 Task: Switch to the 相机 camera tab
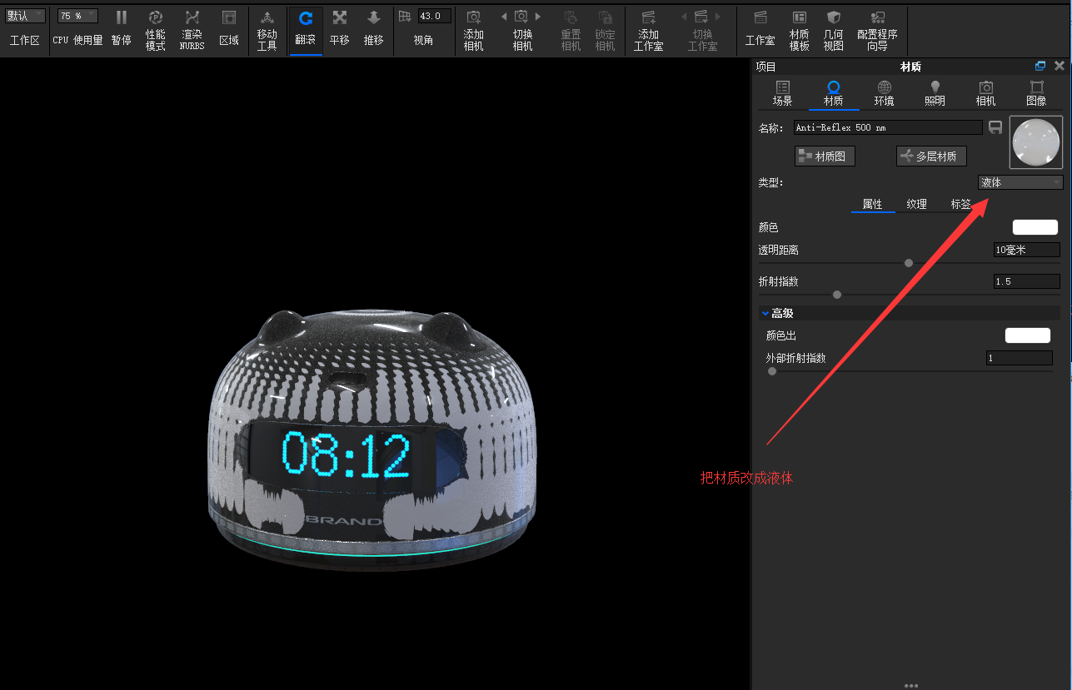click(x=985, y=94)
